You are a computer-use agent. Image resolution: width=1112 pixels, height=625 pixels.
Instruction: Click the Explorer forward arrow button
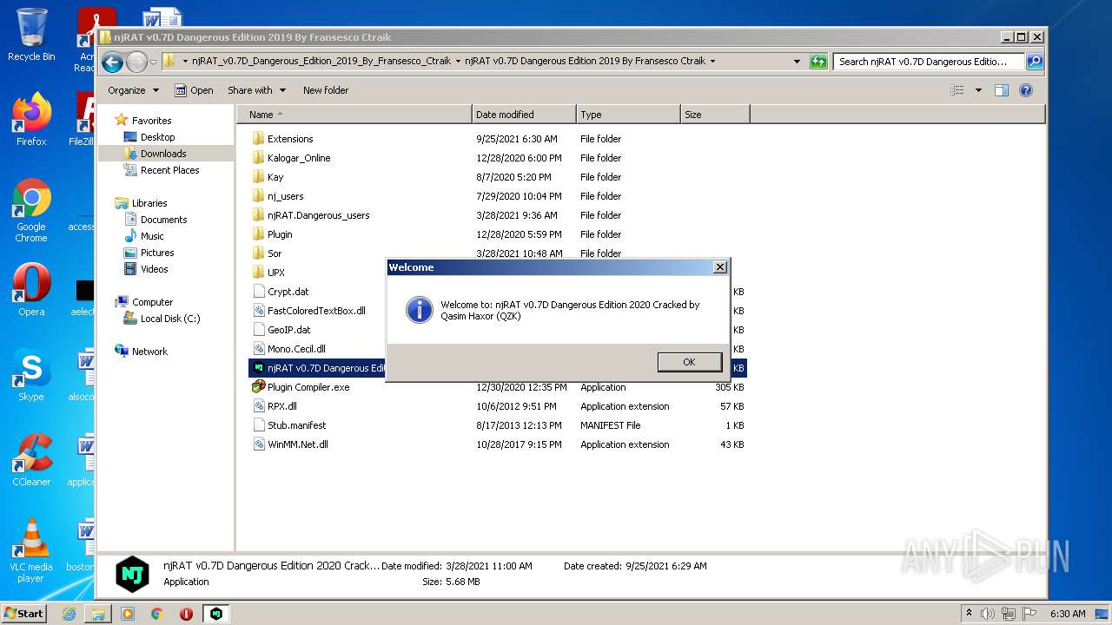point(136,62)
